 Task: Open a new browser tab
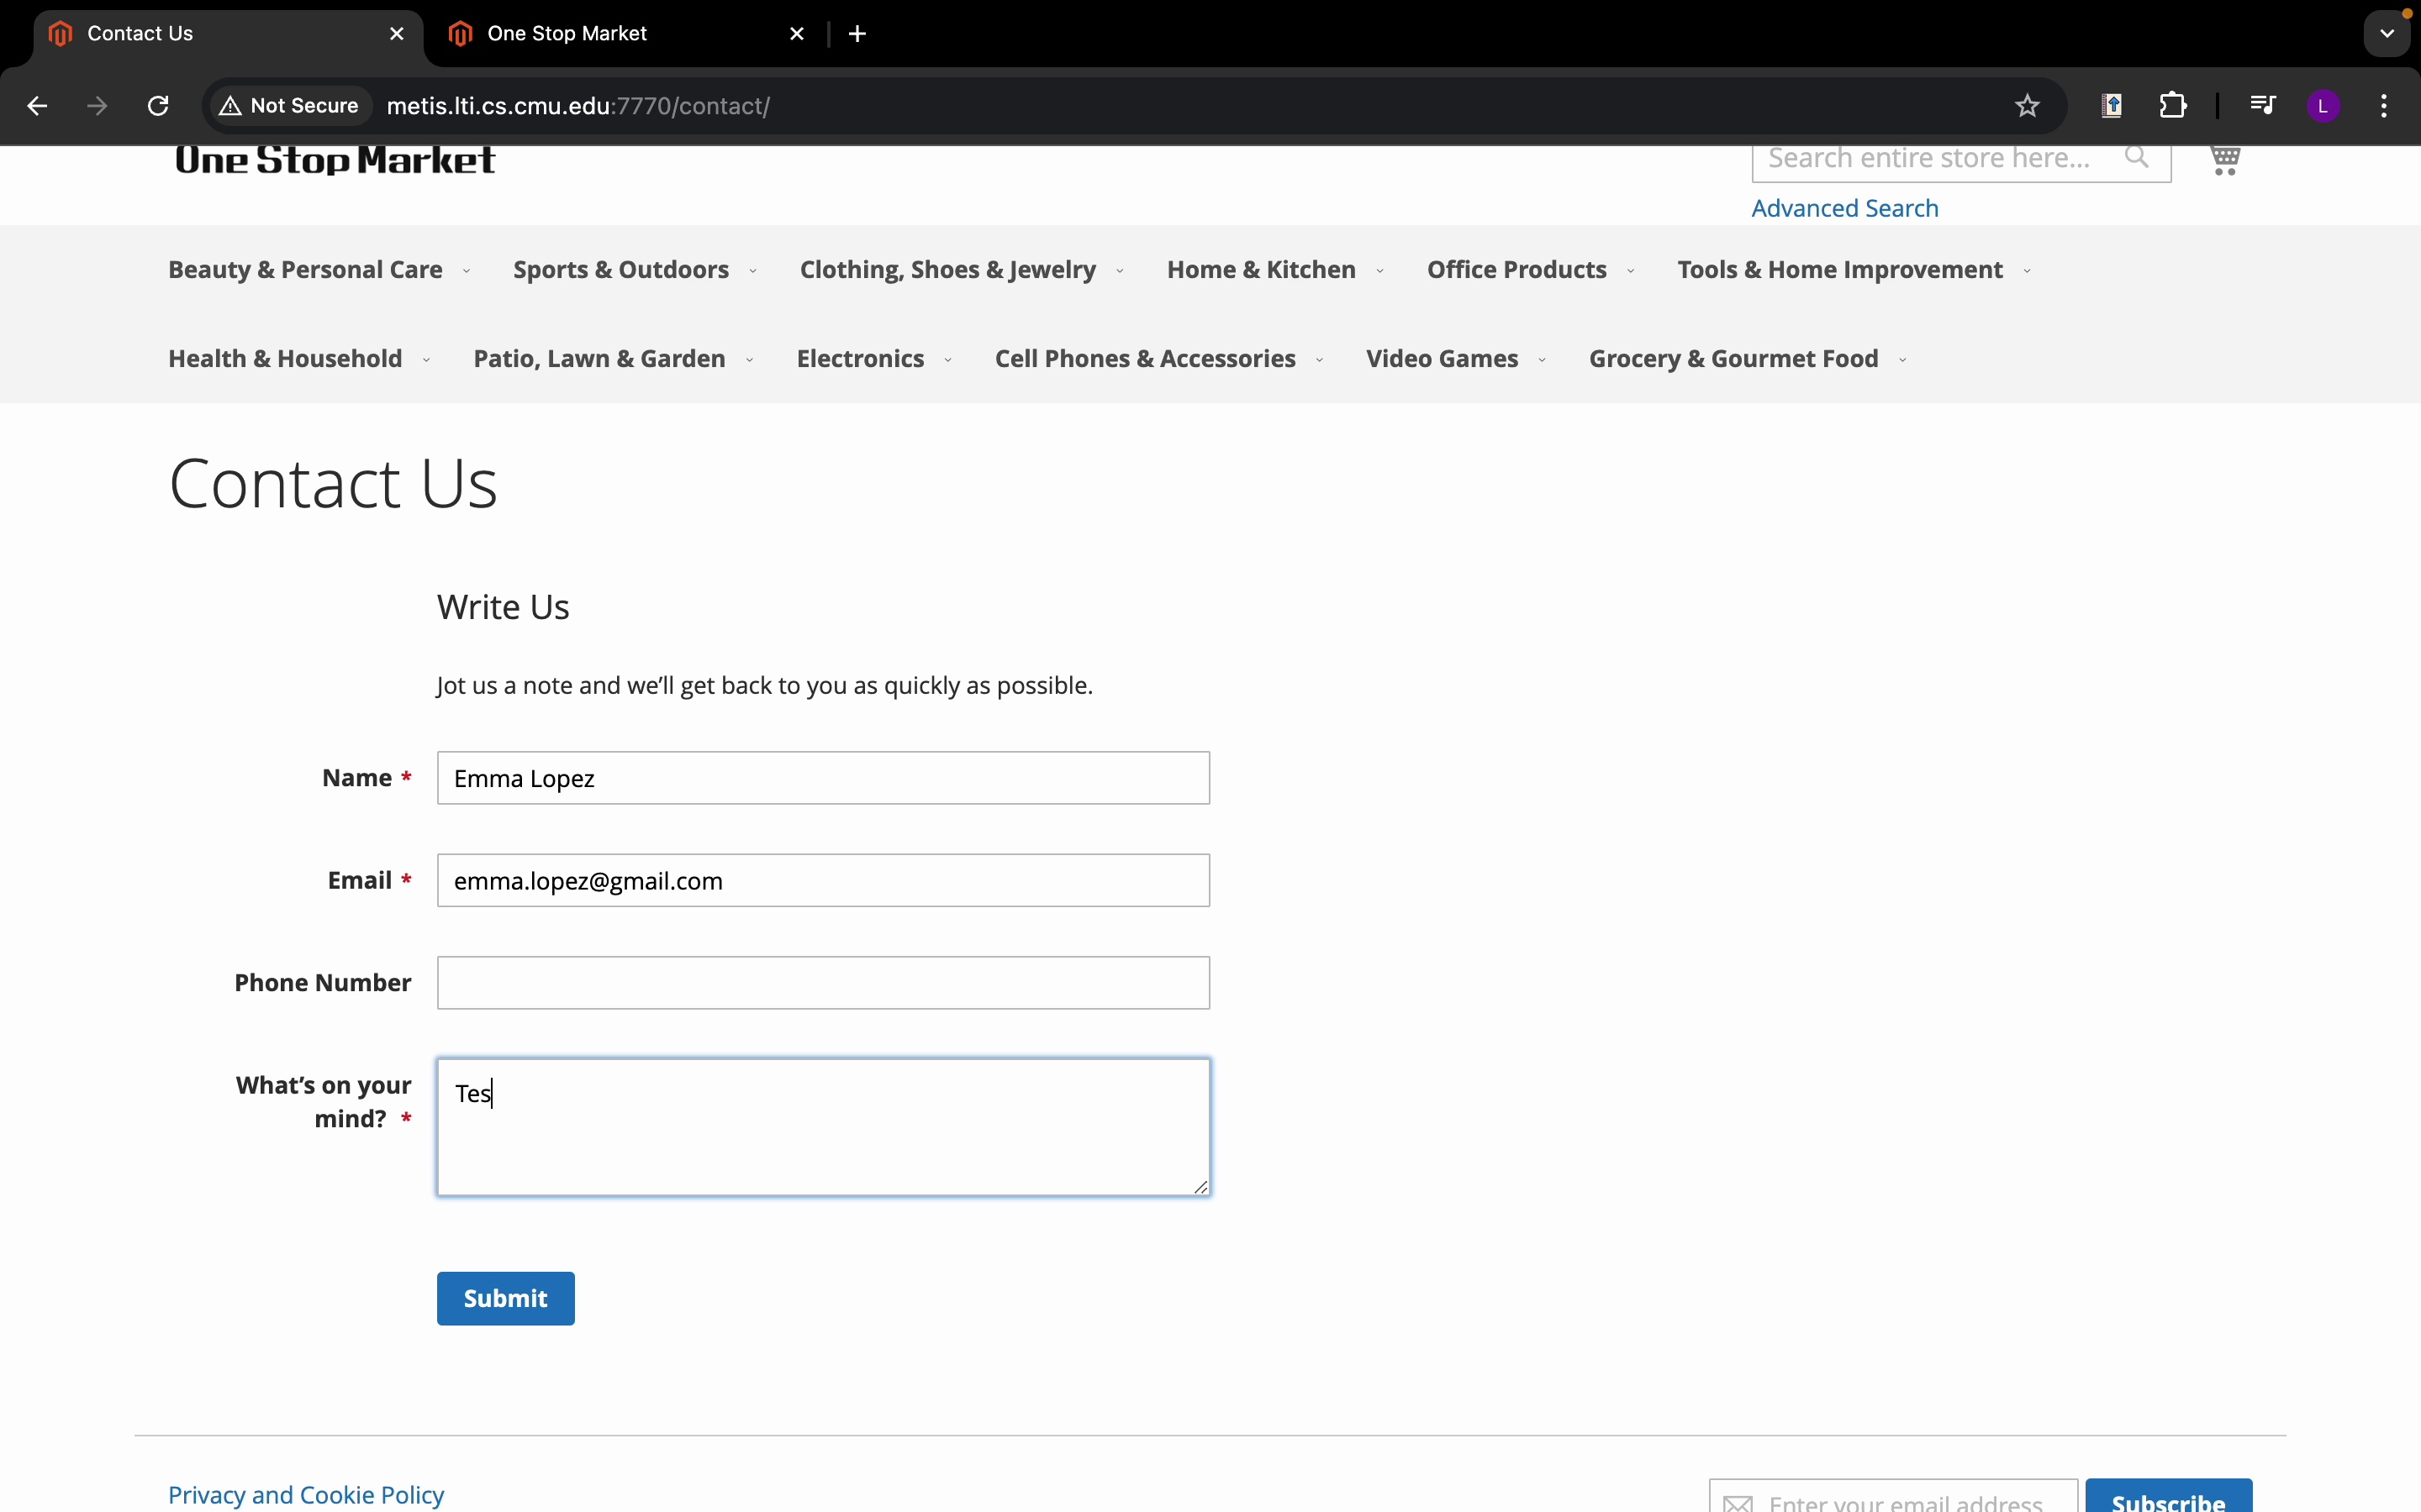click(857, 34)
